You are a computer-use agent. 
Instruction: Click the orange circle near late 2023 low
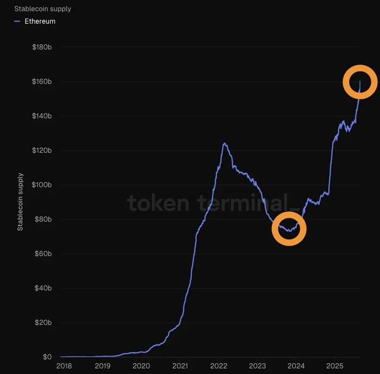289,229
